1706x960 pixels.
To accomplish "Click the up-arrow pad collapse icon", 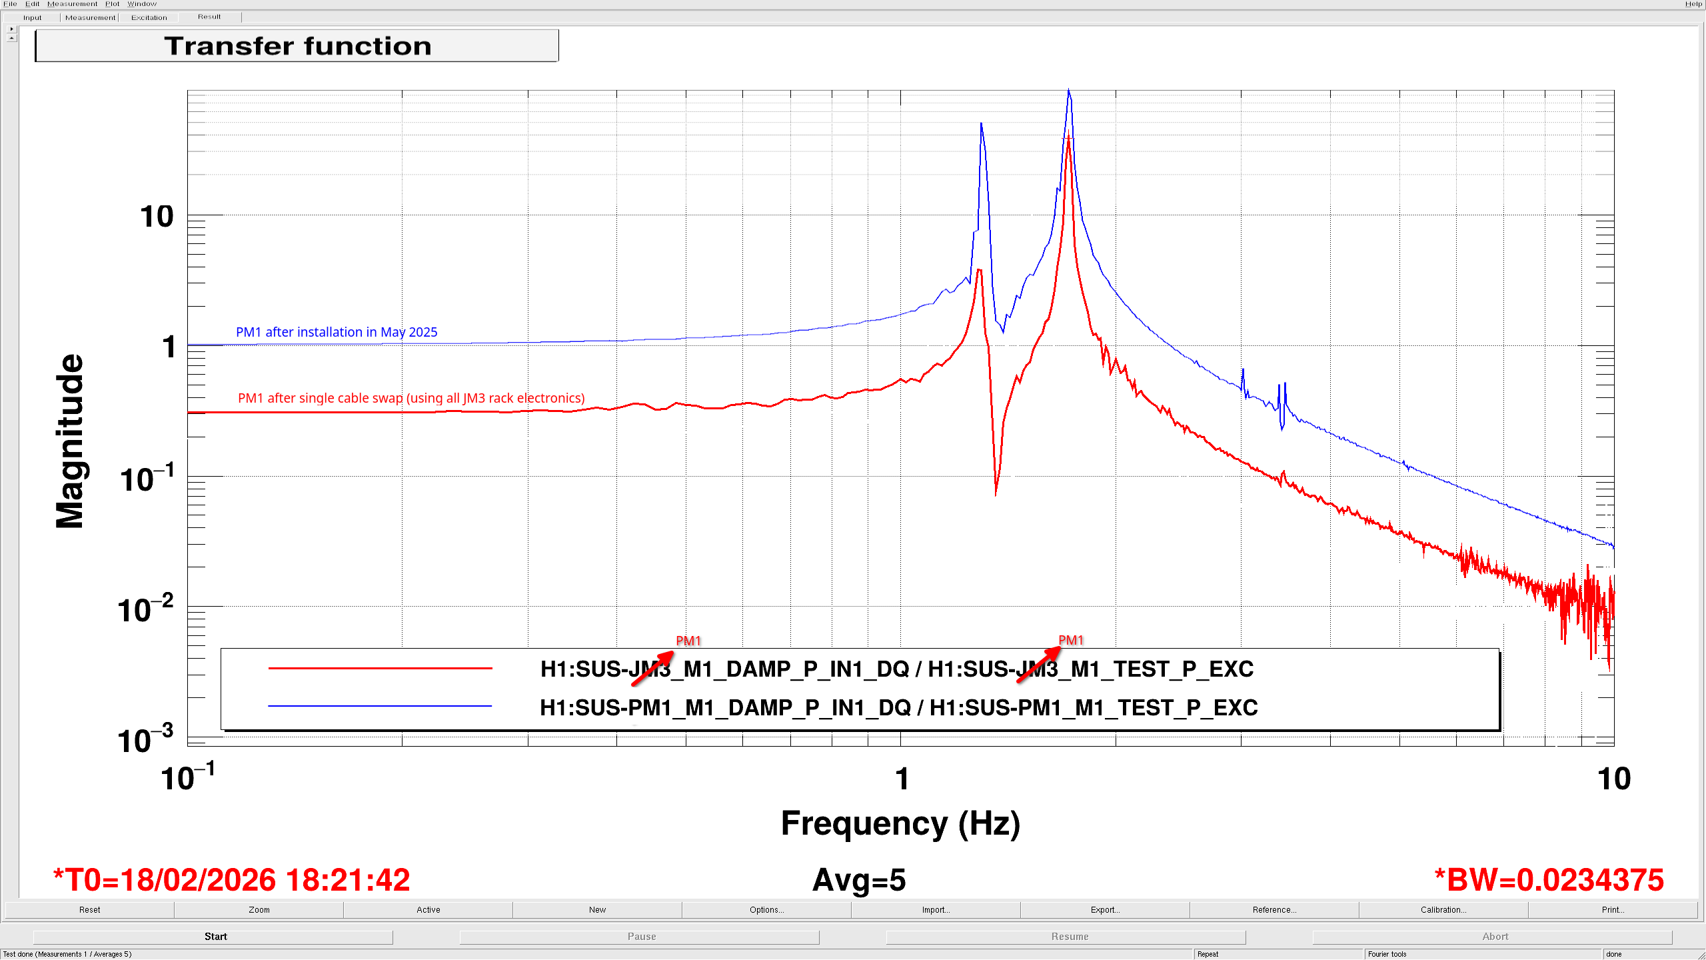I will coord(11,38).
